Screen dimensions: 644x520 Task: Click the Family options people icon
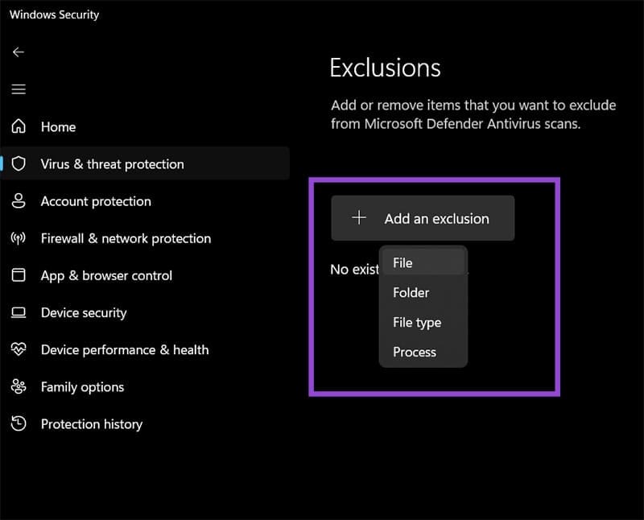[19, 386]
